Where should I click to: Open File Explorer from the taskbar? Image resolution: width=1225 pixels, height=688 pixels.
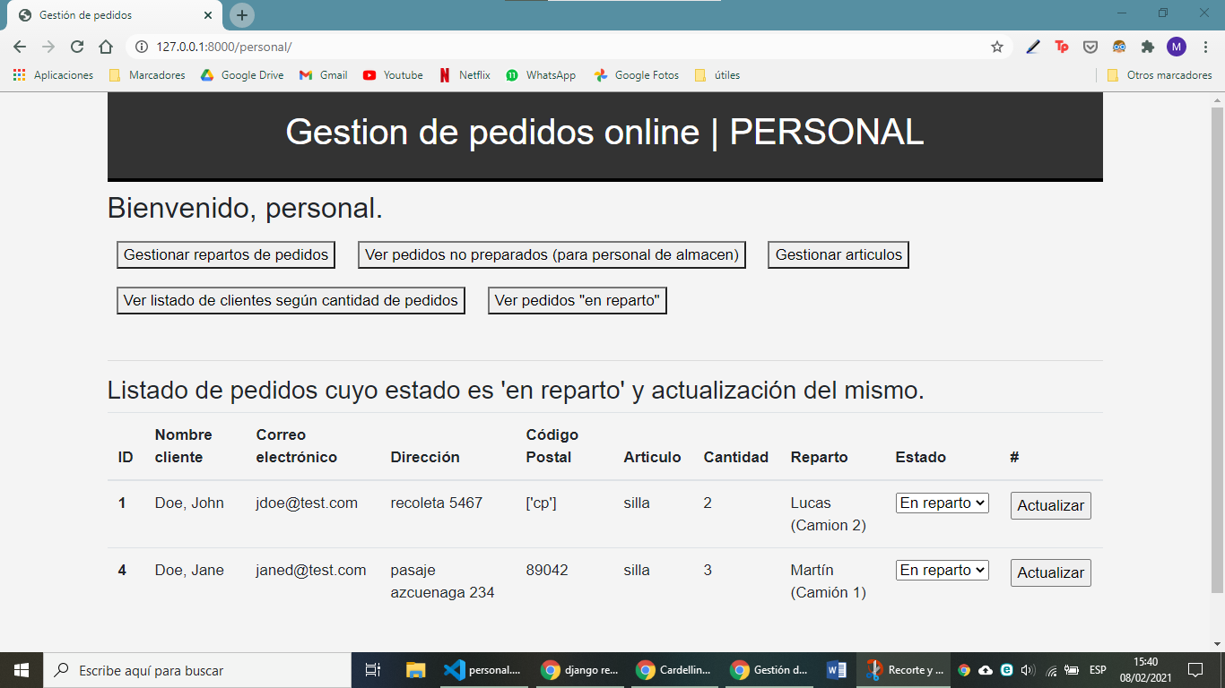[x=415, y=670]
